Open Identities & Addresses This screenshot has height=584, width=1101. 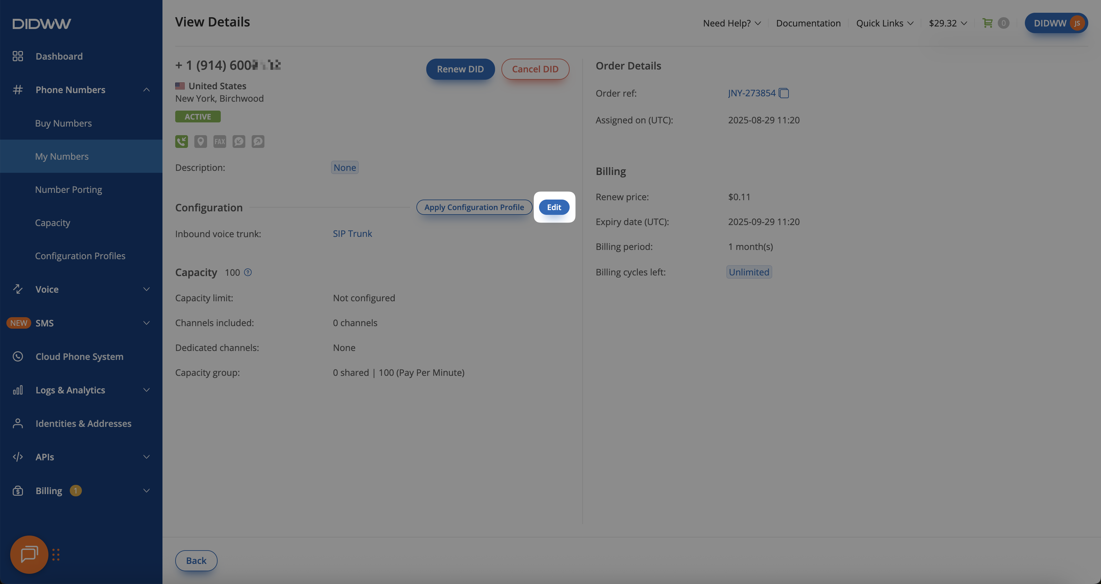coord(83,423)
